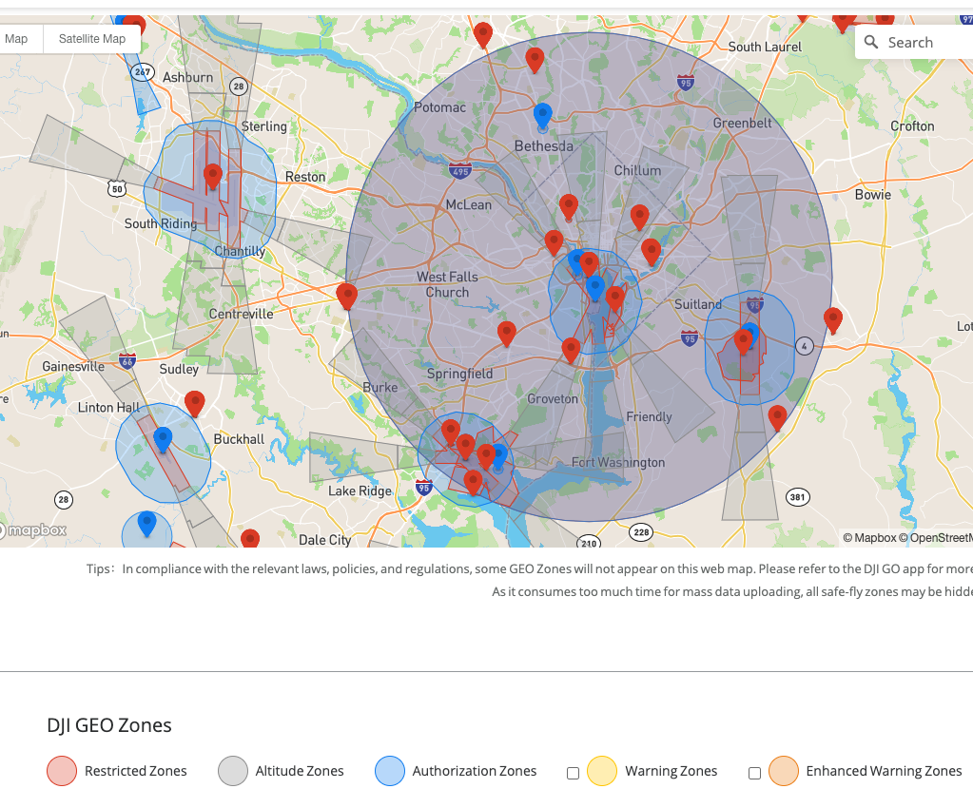
Task: Select the red pin between McLean and Chillum
Action: [x=569, y=206]
